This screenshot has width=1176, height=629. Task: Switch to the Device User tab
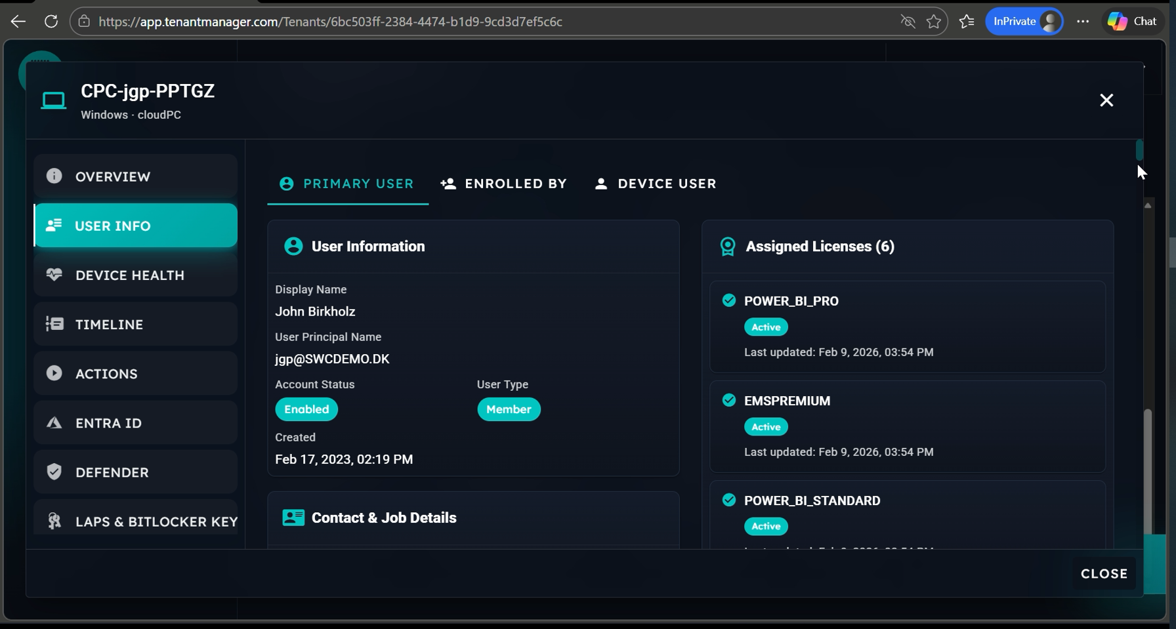click(655, 184)
